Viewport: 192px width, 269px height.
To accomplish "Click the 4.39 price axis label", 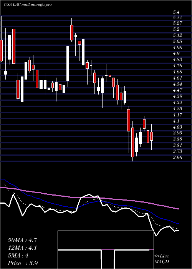I will 177,96.
